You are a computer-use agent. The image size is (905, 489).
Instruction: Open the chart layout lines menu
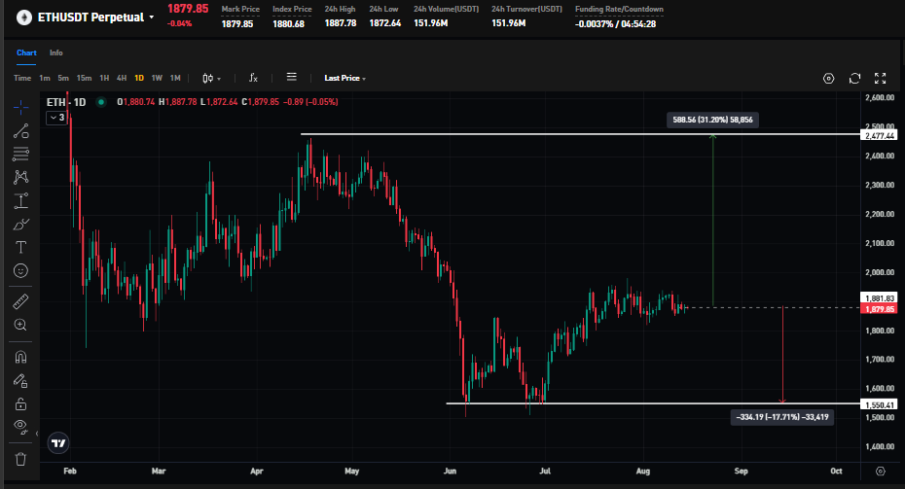pyautogui.click(x=292, y=77)
